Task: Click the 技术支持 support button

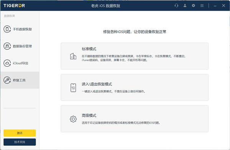Action: click(x=20, y=142)
